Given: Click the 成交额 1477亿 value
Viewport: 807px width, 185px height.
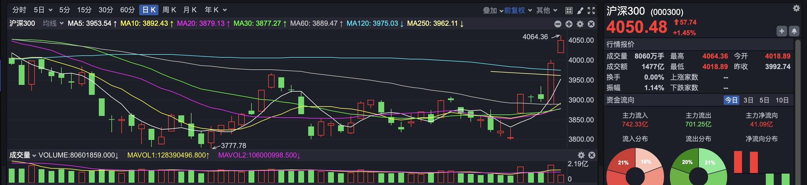Looking at the screenshot, I should tap(653, 66).
